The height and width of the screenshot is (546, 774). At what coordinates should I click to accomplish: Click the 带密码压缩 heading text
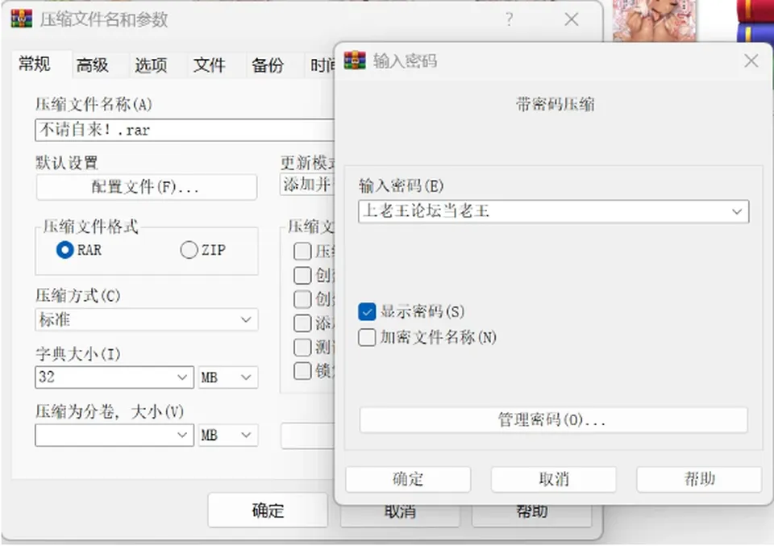555,105
